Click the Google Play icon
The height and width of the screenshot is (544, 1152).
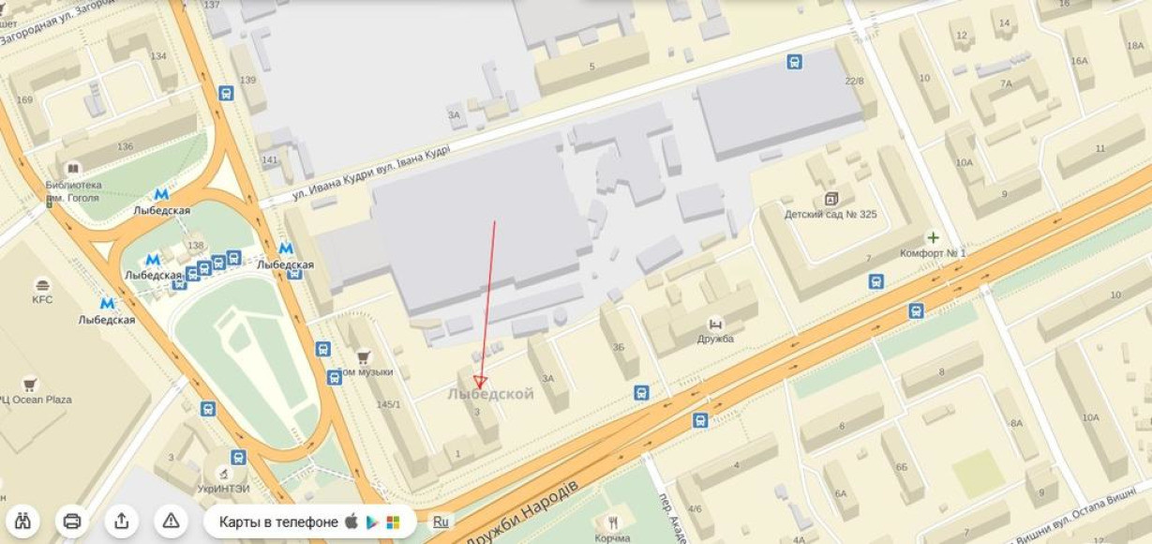[372, 521]
